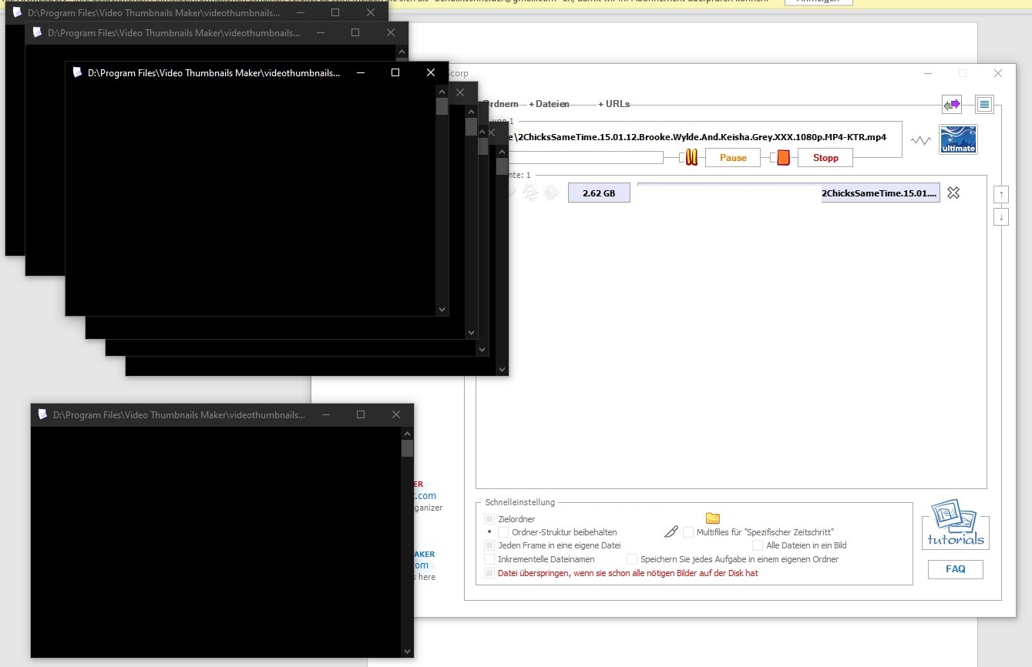This screenshot has height=667, width=1032.
Task: Enable the Zielordner checkbox
Action: click(x=489, y=519)
